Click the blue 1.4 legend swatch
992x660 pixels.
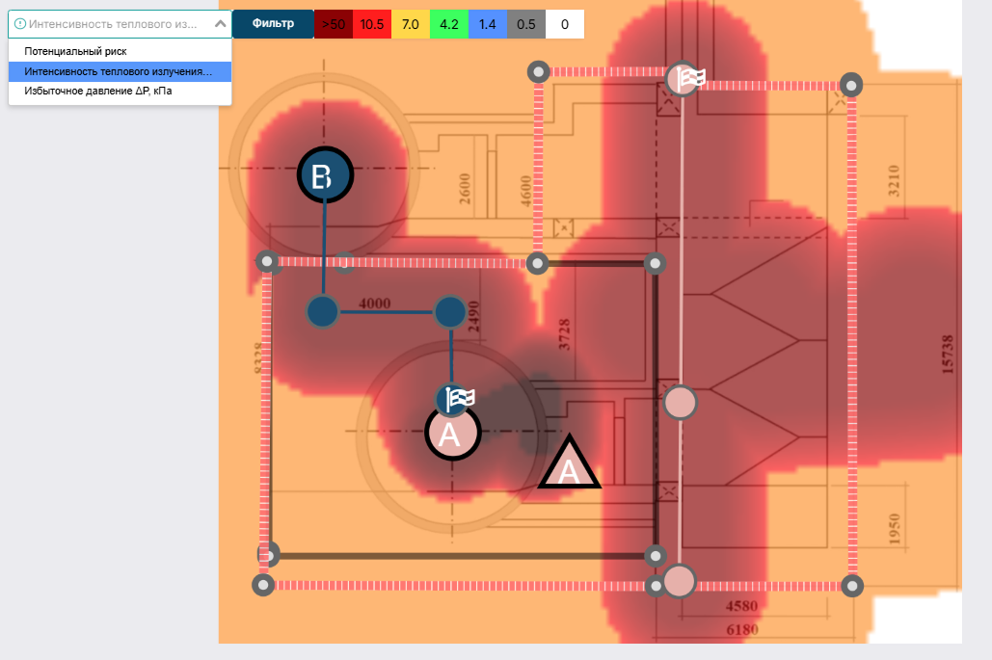click(488, 24)
